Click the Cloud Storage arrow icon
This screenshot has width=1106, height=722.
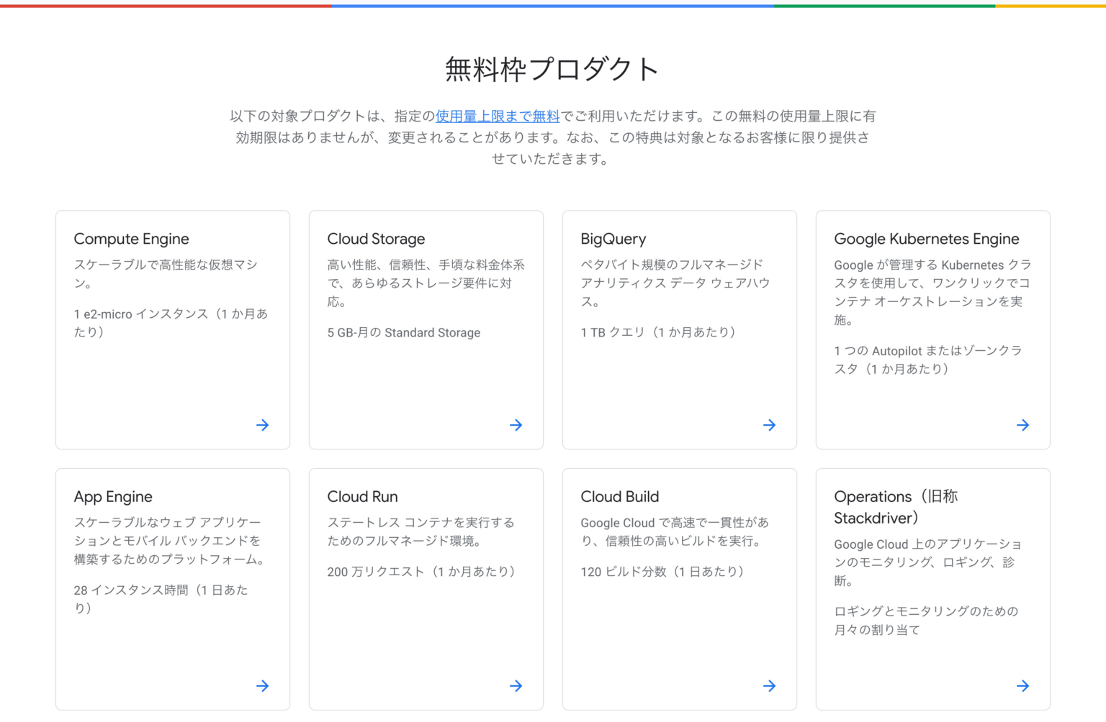point(516,425)
